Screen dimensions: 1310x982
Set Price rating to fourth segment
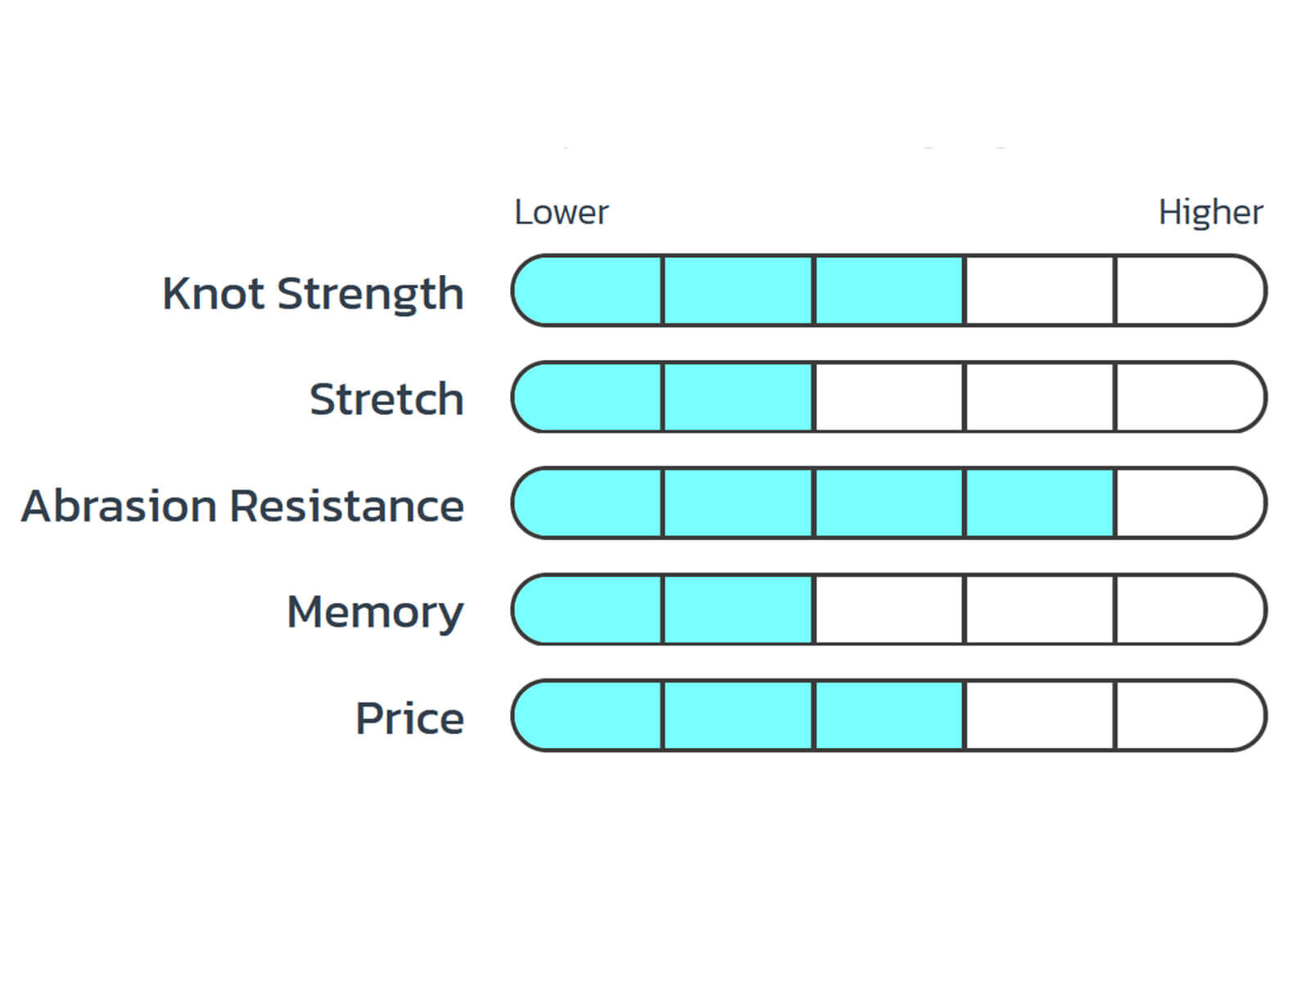[x=1040, y=716]
